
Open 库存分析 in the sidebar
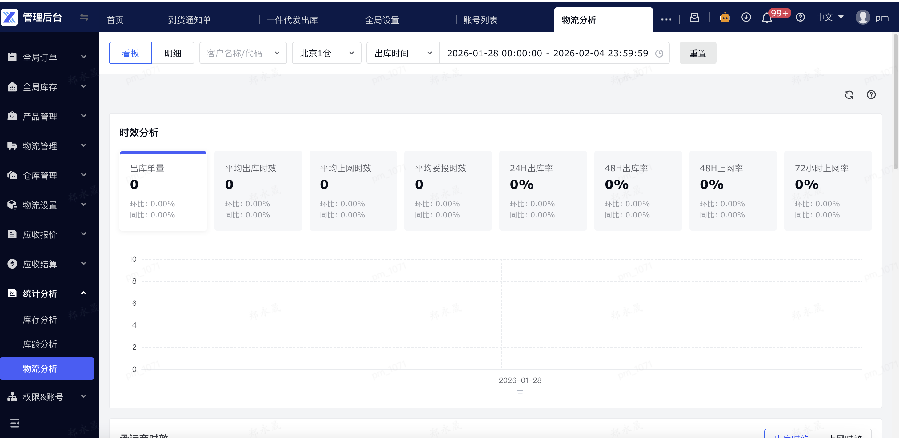[40, 319]
